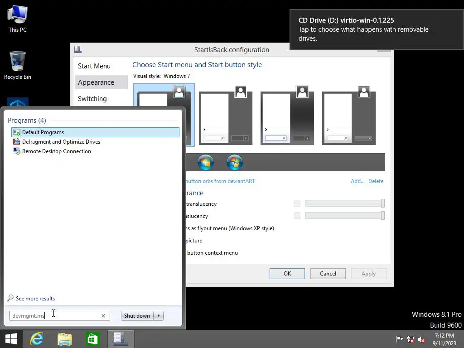The height and width of the screenshot is (348, 464).
Task: Choose the fourth start menu style thumbnail
Action: coord(349,116)
